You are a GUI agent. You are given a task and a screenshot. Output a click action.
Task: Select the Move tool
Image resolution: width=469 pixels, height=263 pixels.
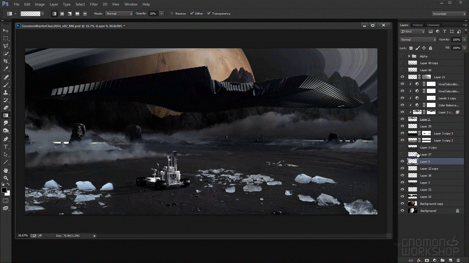click(6, 30)
